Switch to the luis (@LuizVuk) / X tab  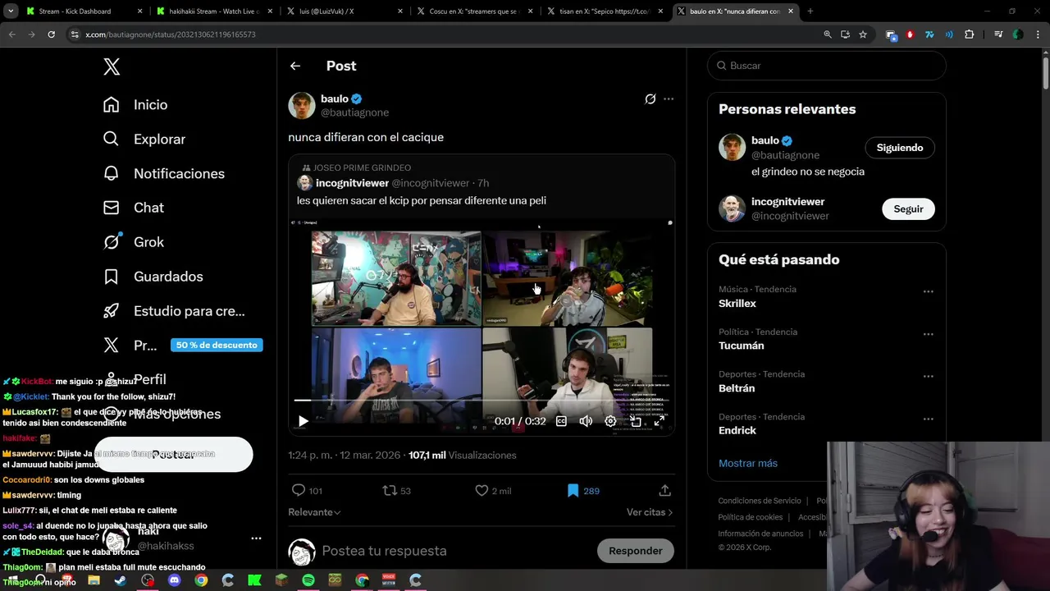tap(343, 11)
